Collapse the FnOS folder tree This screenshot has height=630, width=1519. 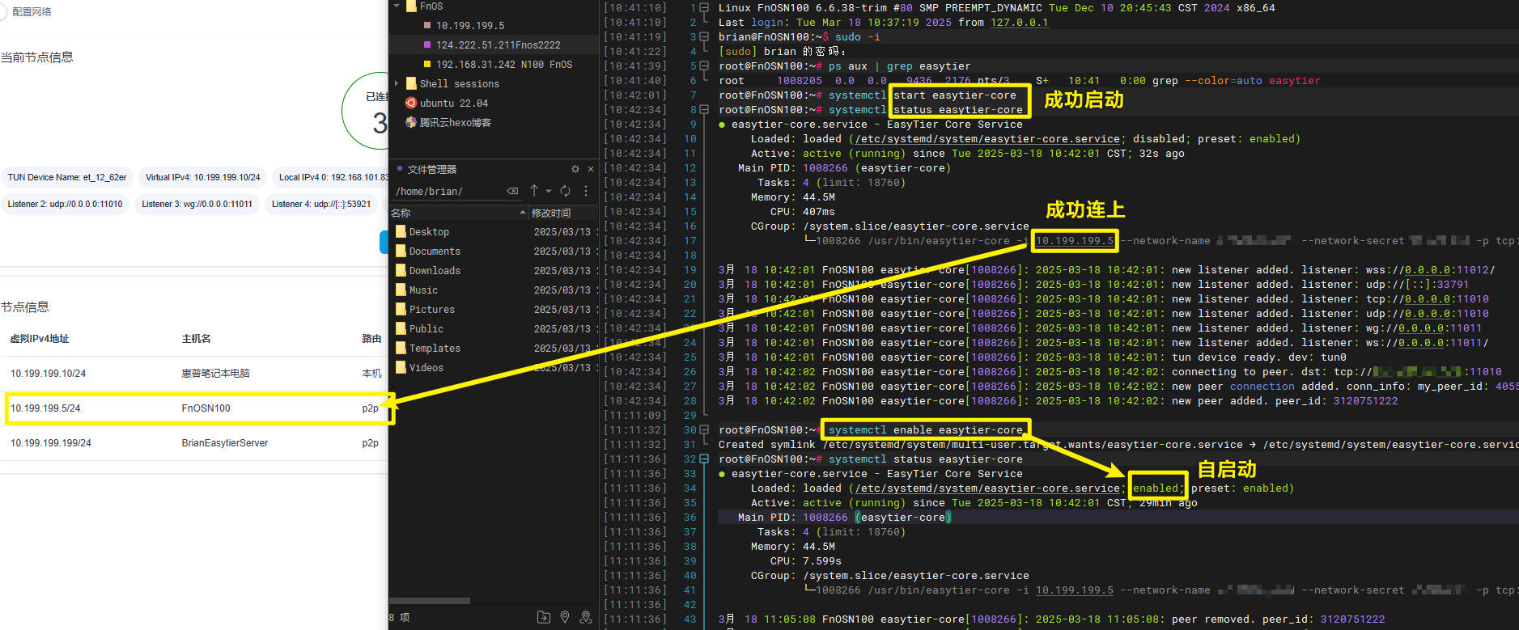click(x=397, y=6)
